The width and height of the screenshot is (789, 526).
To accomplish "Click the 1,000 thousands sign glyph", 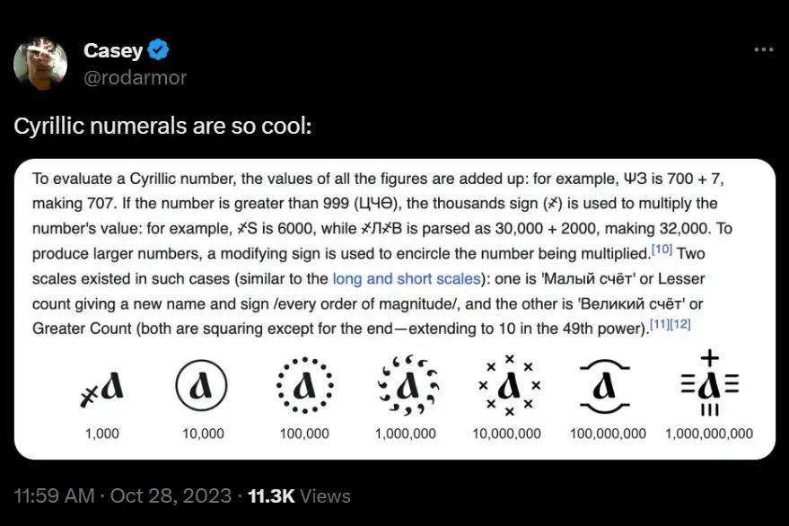I will pos(102,387).
